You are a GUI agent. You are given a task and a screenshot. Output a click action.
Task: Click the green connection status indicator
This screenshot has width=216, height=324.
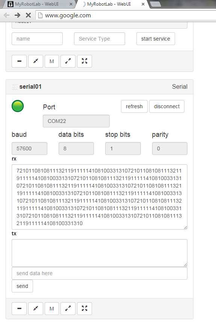(x=18, y=106)
